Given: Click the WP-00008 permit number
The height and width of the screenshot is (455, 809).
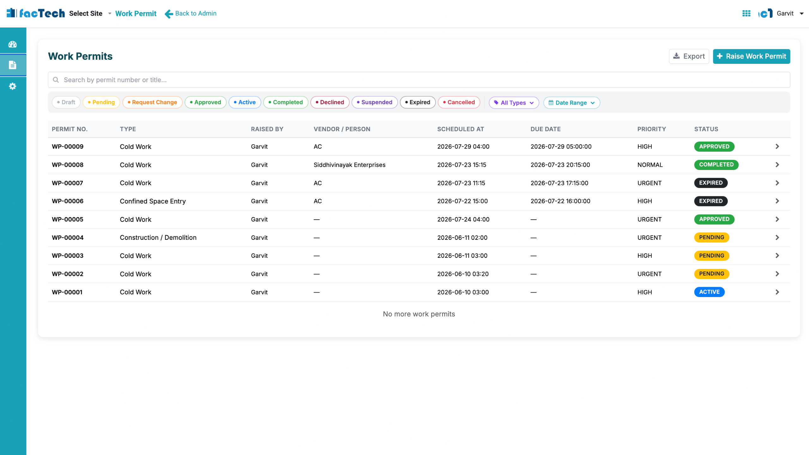Looking at the screenshot, I should (68, 165).
